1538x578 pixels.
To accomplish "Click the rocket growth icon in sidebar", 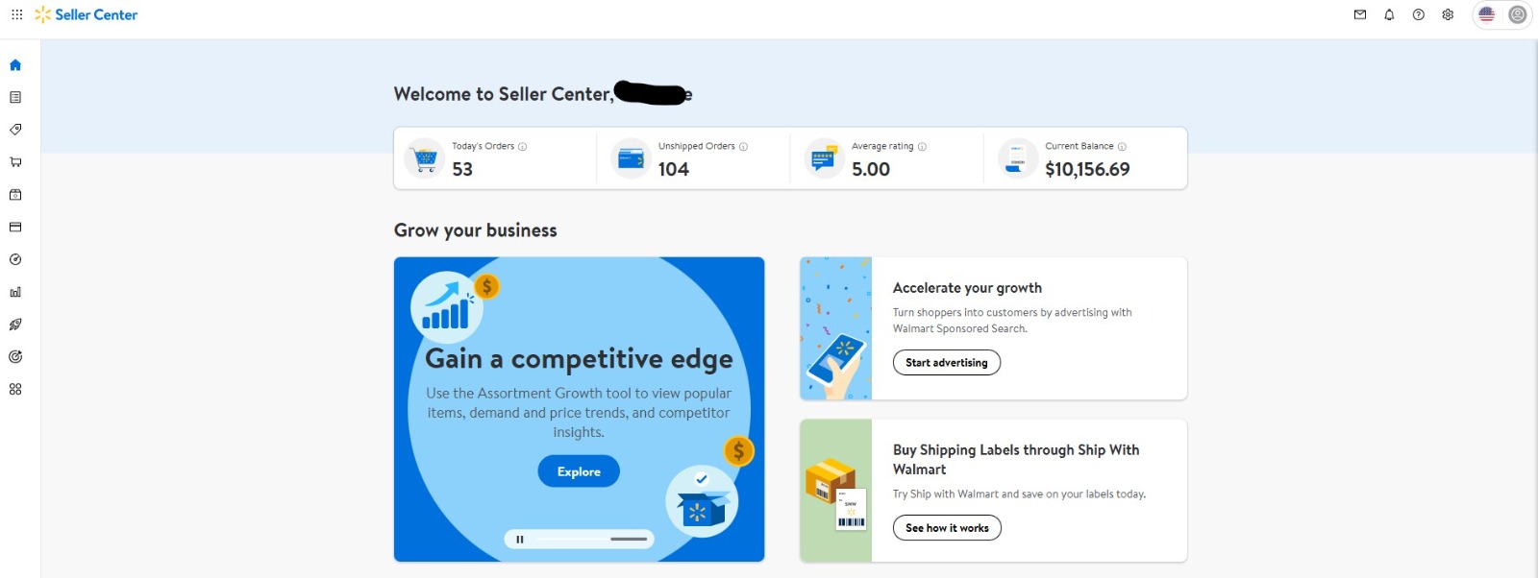I will tap(14, 324).
